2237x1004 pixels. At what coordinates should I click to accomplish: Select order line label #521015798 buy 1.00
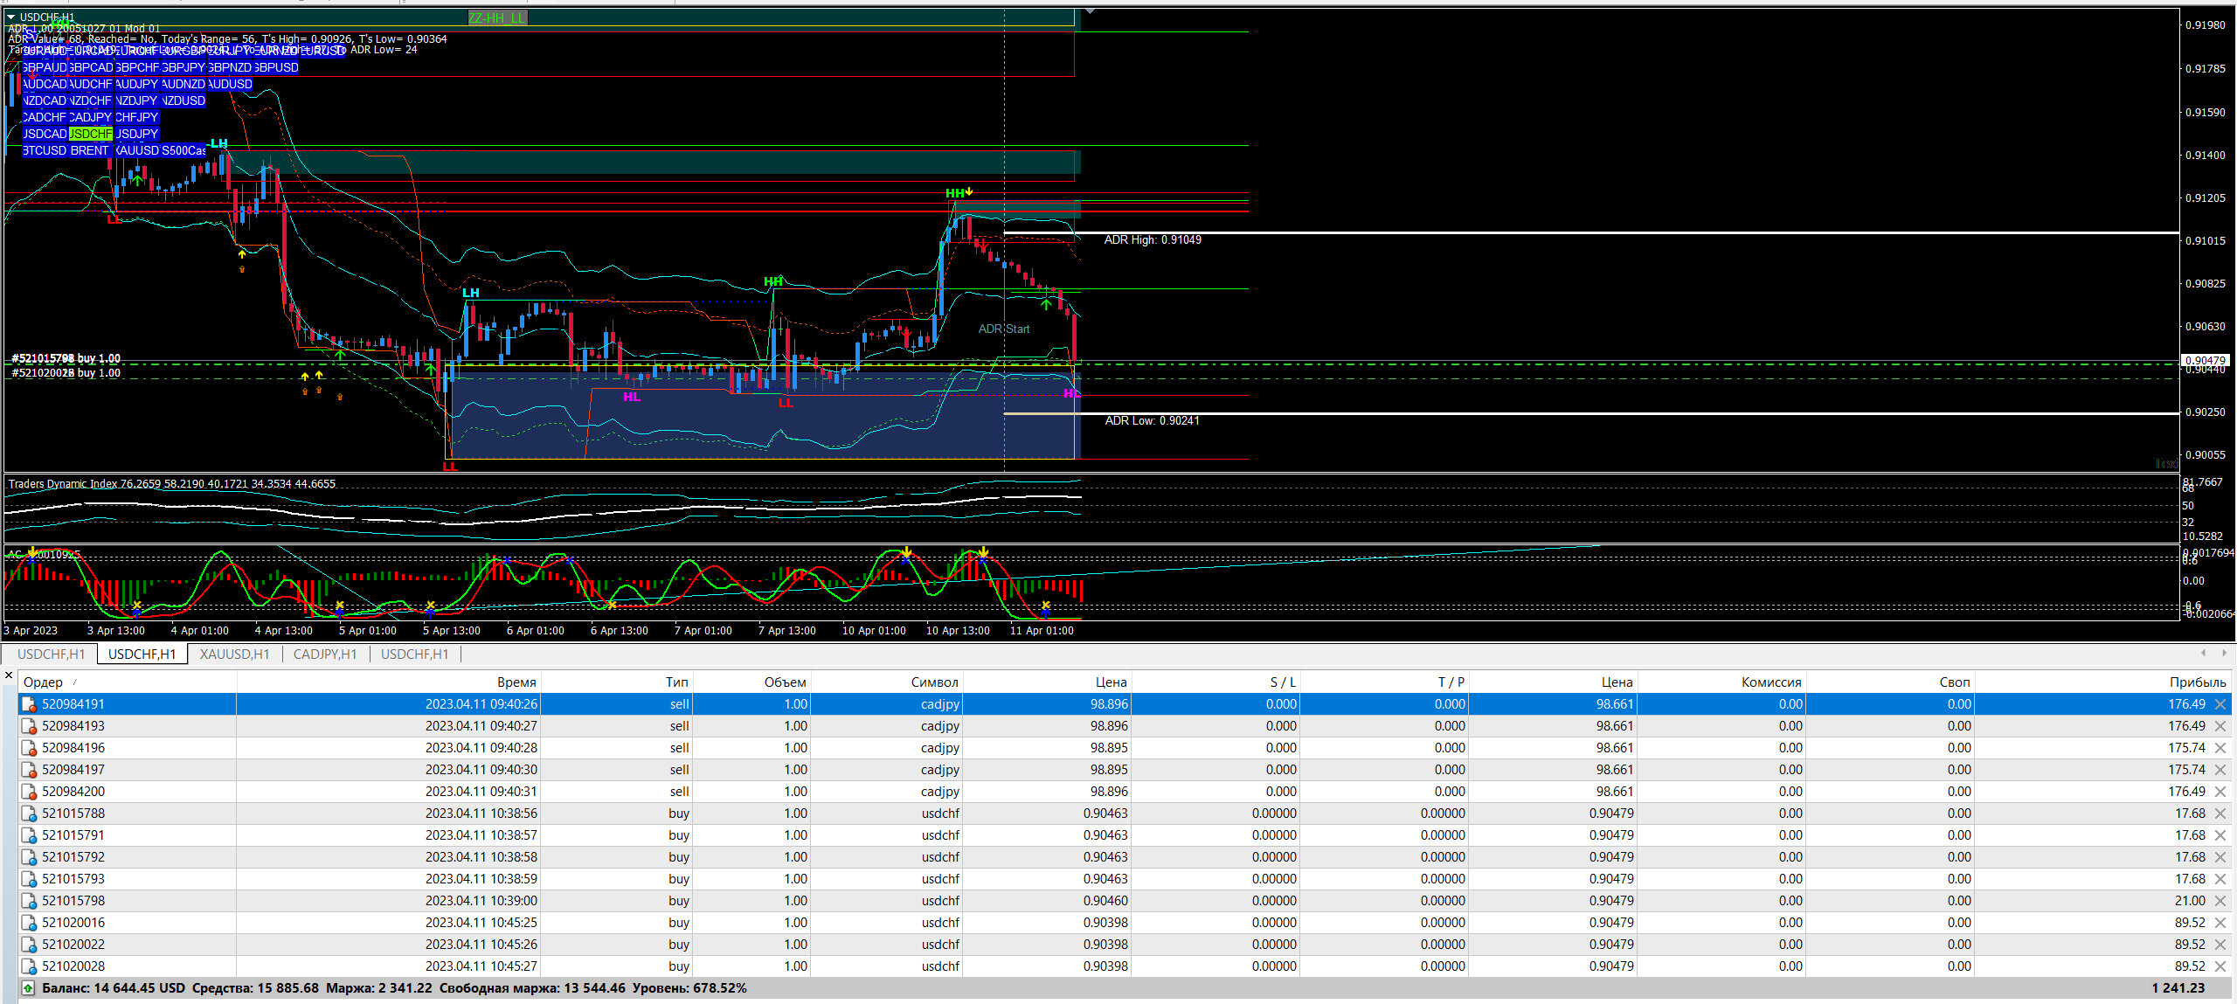pos(66,358)
